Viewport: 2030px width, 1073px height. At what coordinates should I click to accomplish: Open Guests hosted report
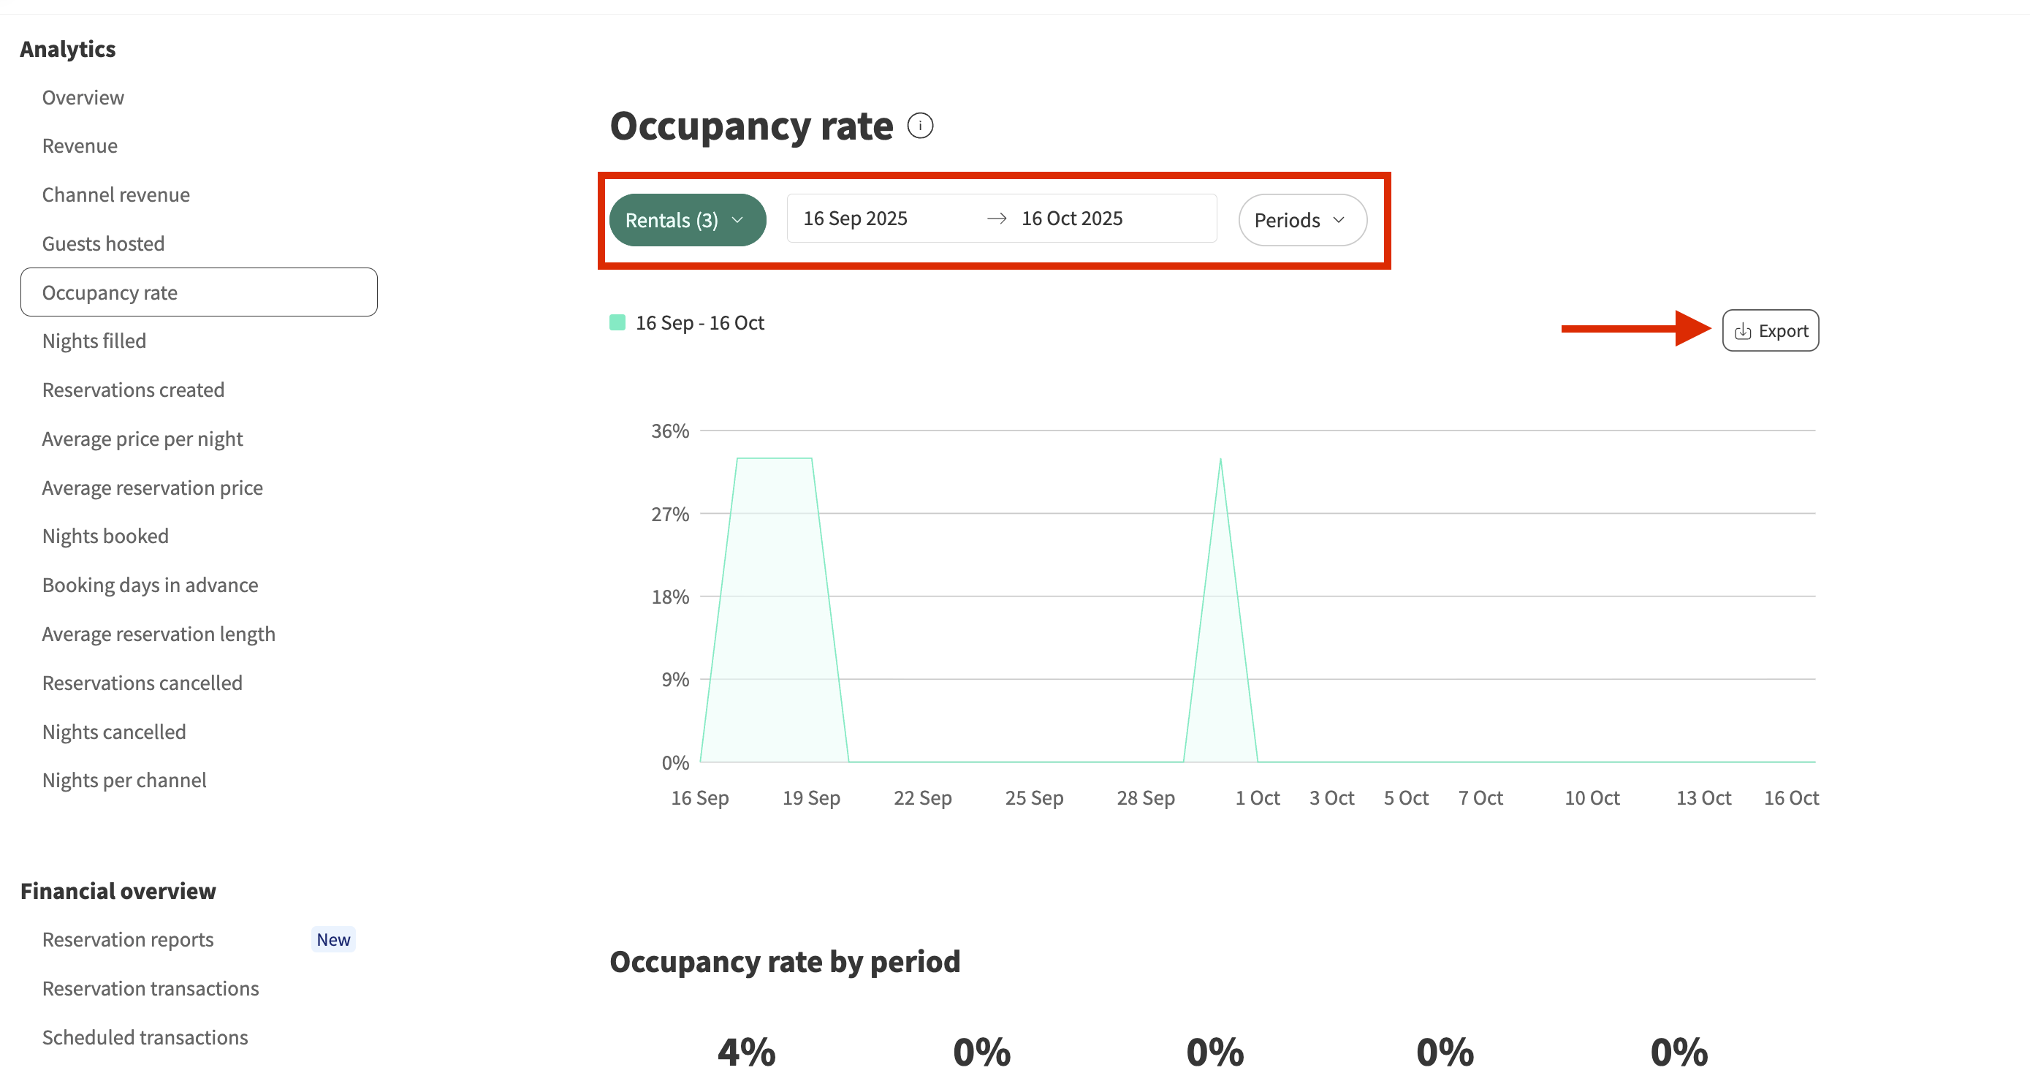103,243
